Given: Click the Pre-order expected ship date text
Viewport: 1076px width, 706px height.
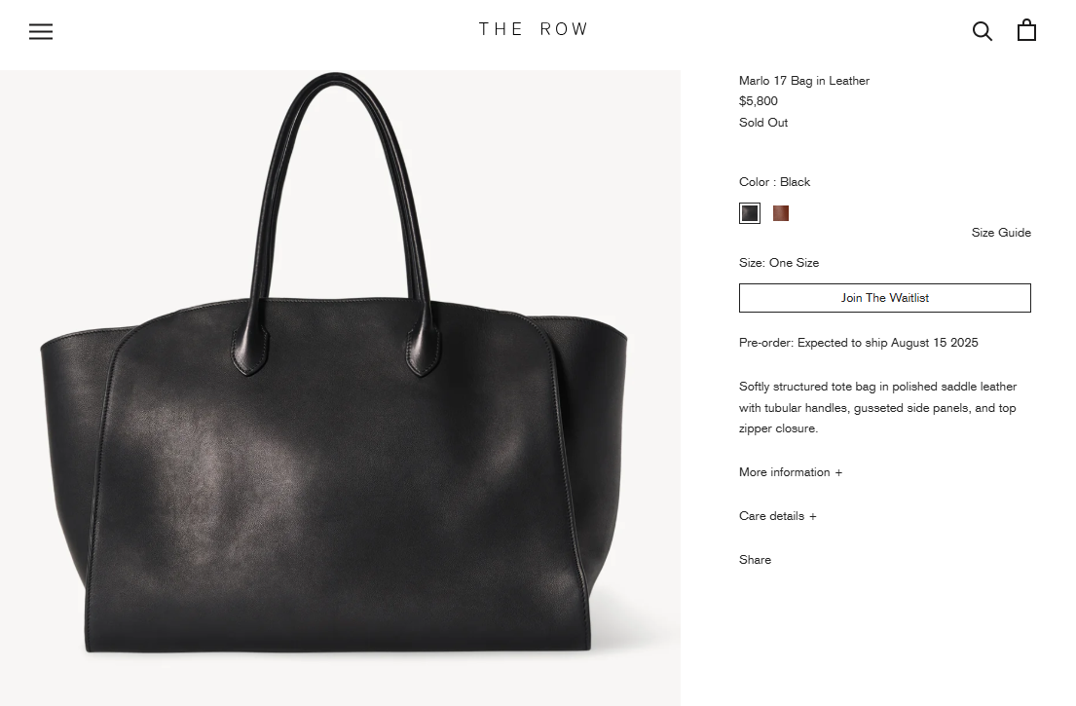Looking at the screenshot, I should (859, 343).
